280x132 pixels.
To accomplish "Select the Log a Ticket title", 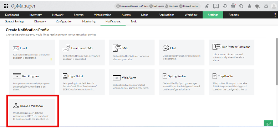I will point(76,76).
